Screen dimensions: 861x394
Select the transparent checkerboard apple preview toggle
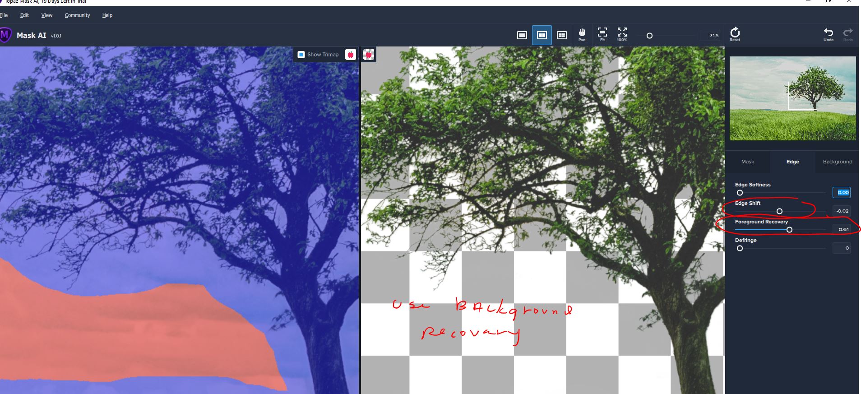point(369,55)
